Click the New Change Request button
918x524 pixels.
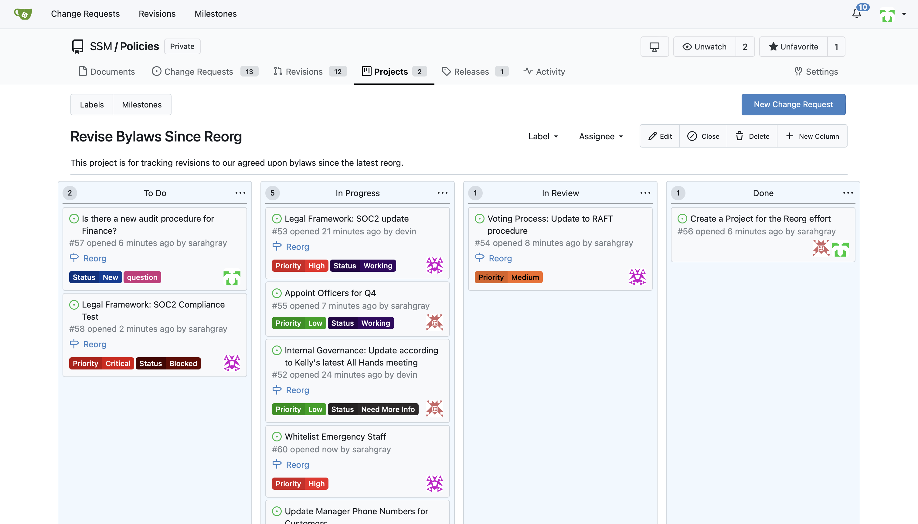(794, 104)
